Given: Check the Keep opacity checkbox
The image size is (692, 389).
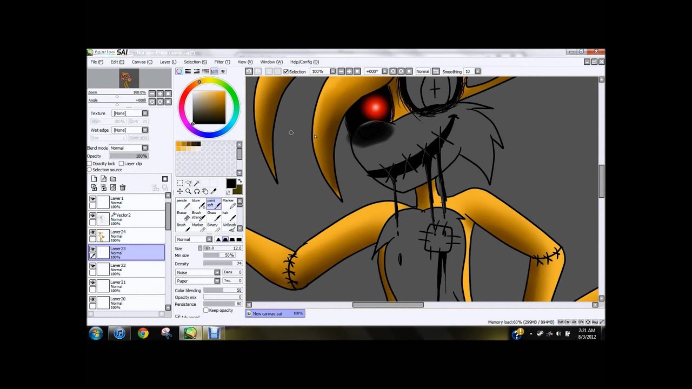Looking at the screenshot, I should [x=206, y=310].
